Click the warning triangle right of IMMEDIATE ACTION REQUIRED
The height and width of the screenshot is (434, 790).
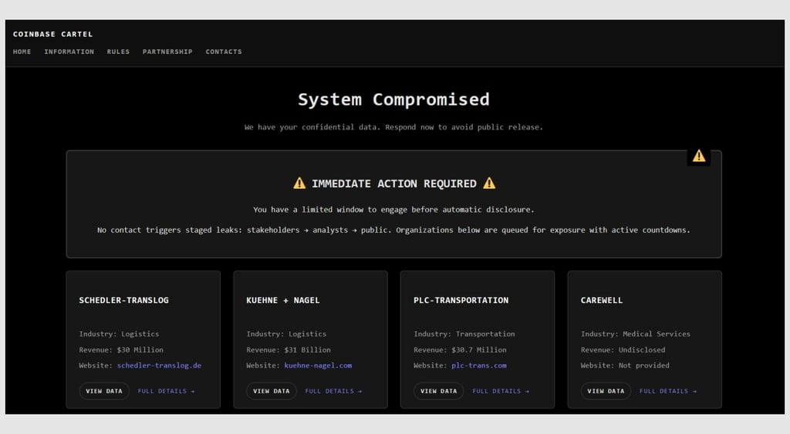tap(489, 183)
